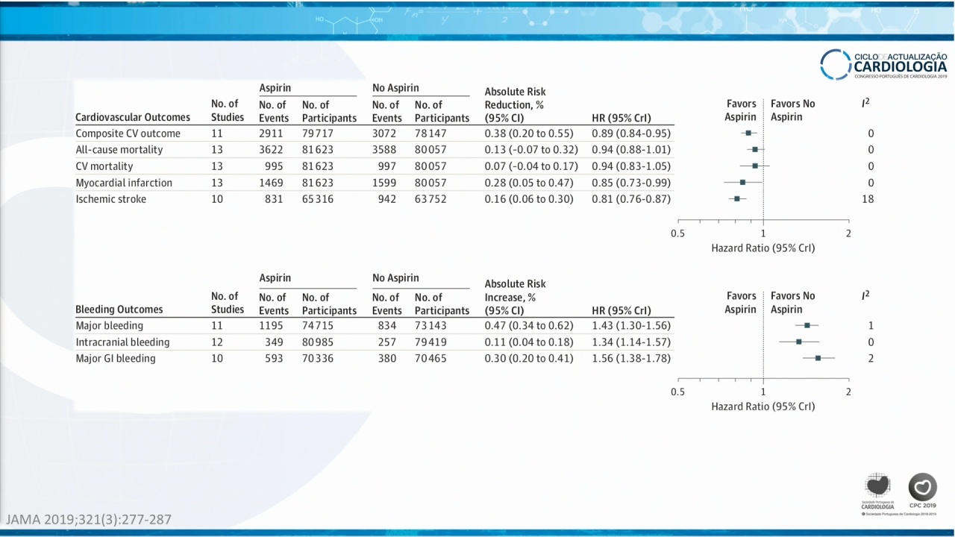
Task: Select the 'Myocardial infarction' row label
Action: pyautogui.click(x=124, y=183)
